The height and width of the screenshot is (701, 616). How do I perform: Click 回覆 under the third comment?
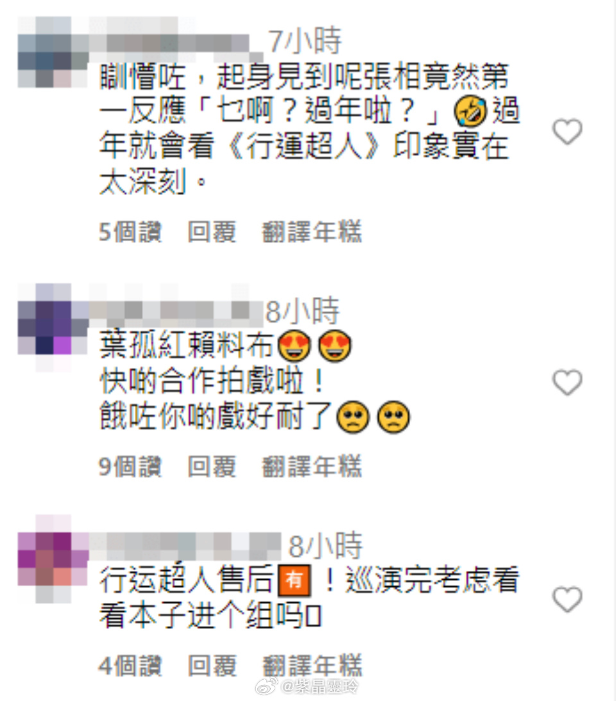click(212, 666)
